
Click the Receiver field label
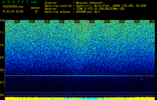(x=51, y=9)
